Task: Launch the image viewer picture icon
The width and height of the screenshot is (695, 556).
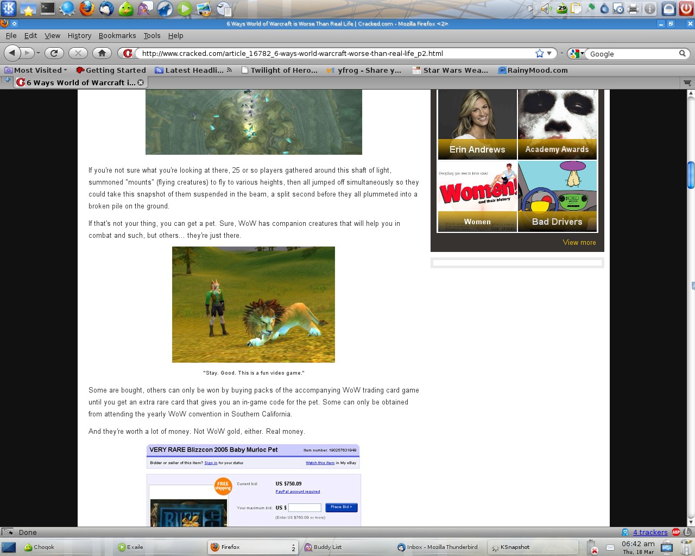Action: point(204,8)
